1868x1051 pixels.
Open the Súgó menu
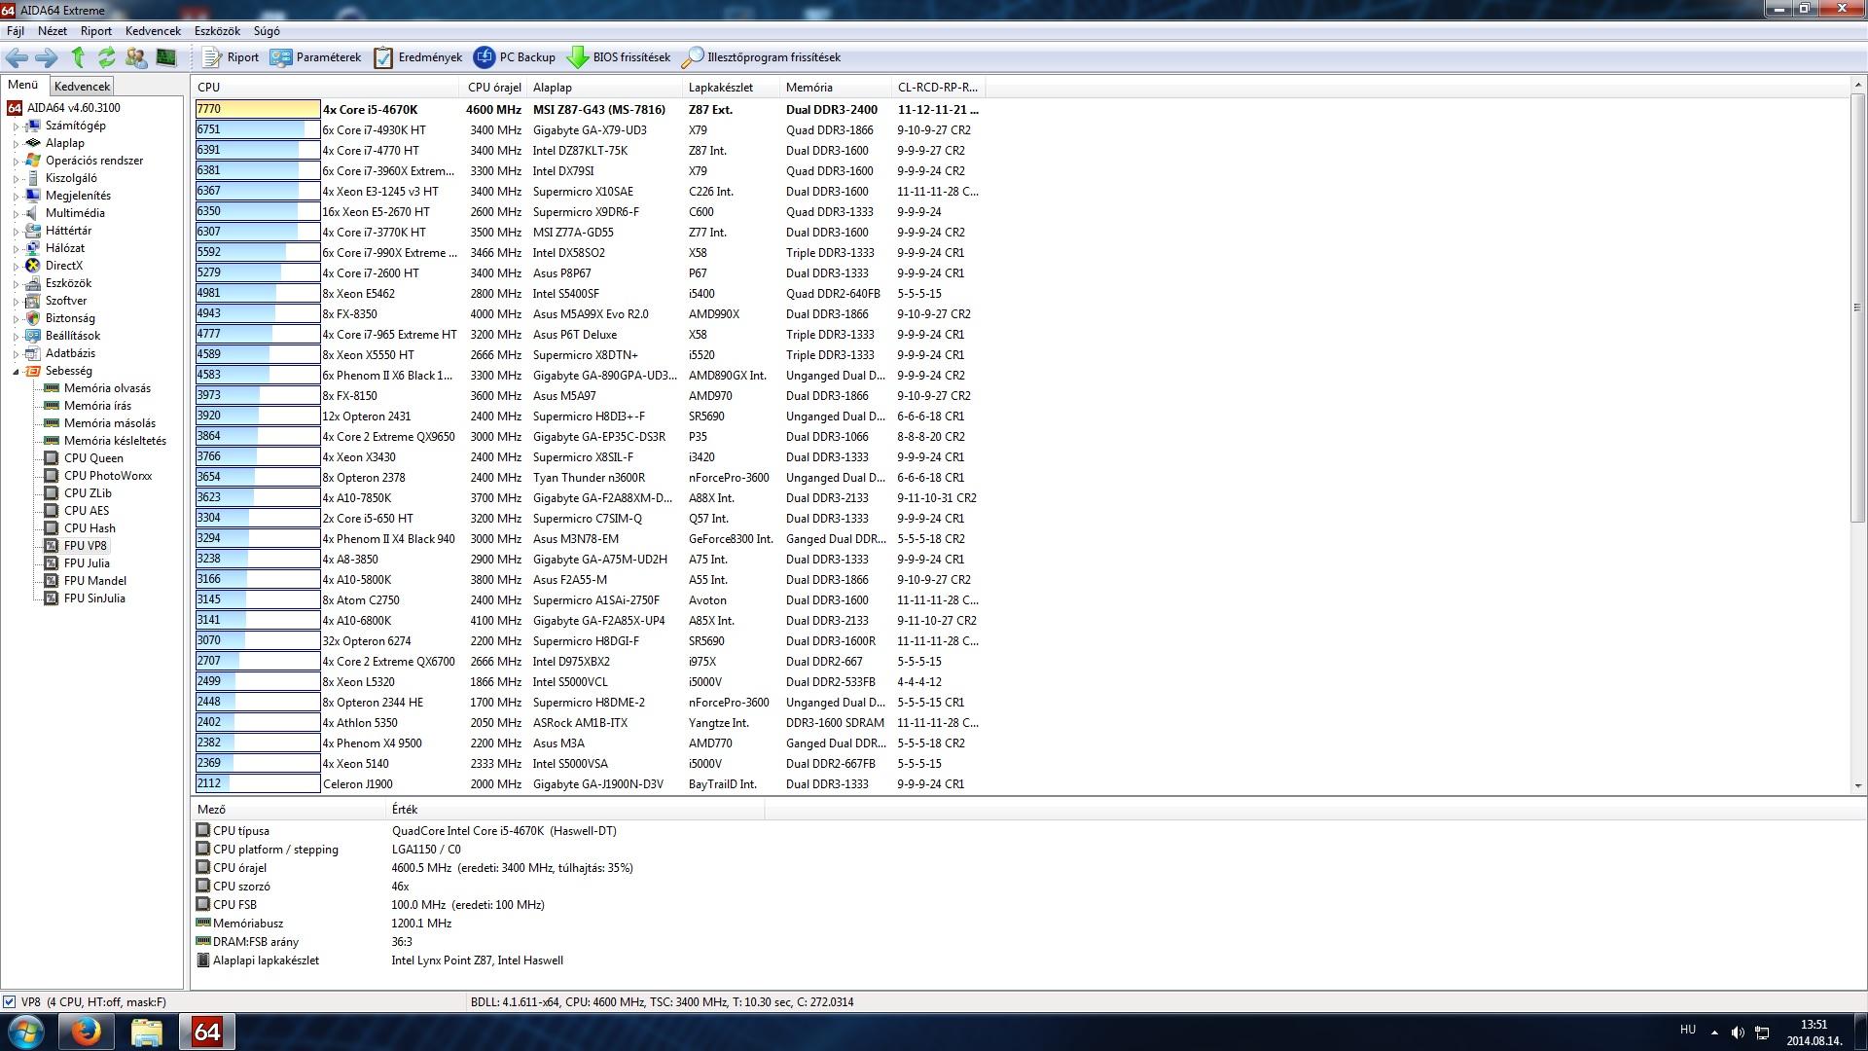[x=267, y=31]
